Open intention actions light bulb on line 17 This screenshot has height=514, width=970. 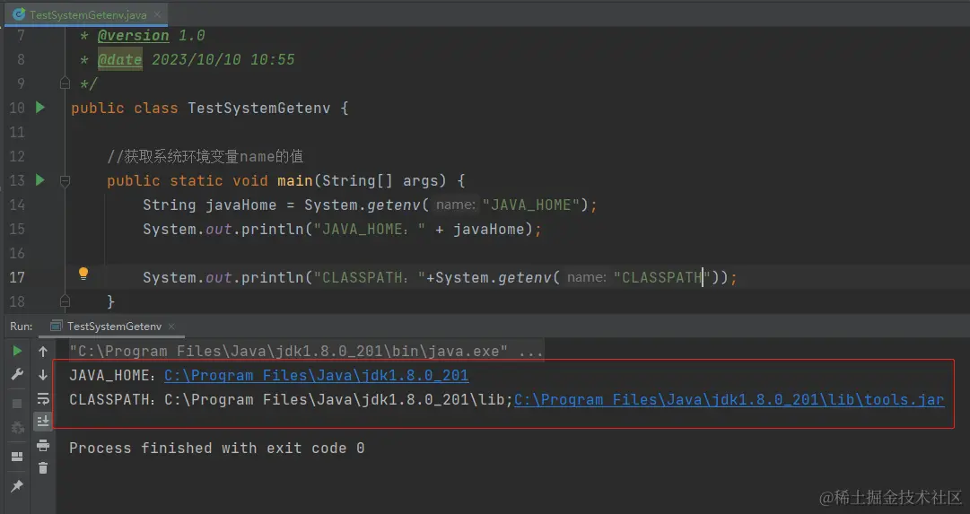(83, 274)
